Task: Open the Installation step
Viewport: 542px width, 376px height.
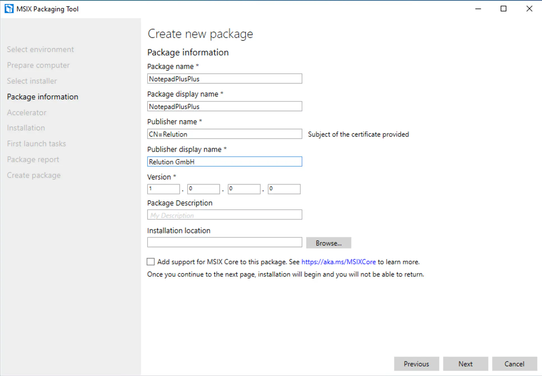Action: (26, 128)
